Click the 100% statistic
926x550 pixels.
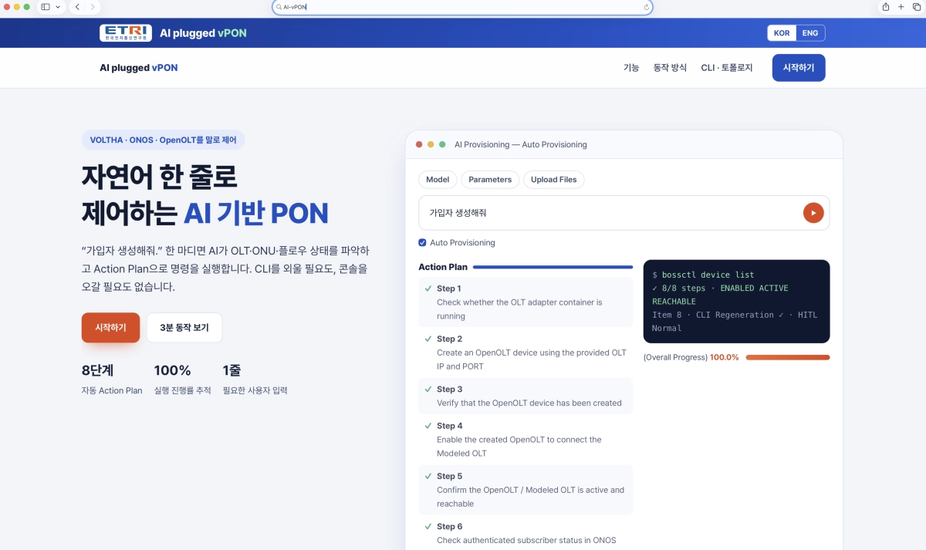click(172, 370)
